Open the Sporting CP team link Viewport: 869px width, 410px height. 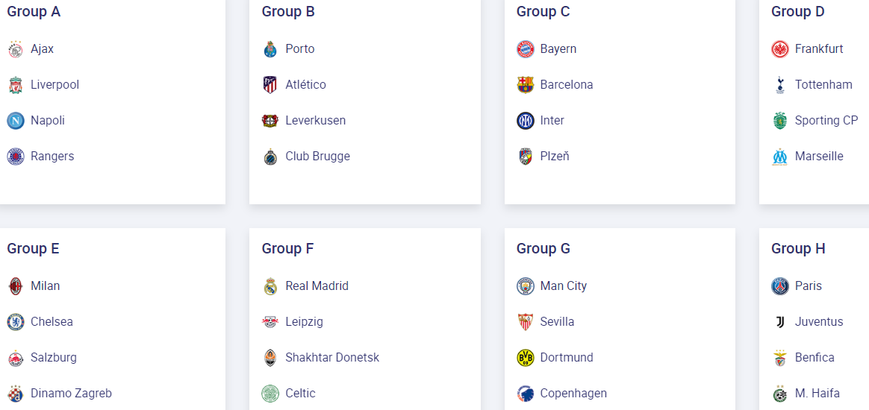[x=826, y=121]
